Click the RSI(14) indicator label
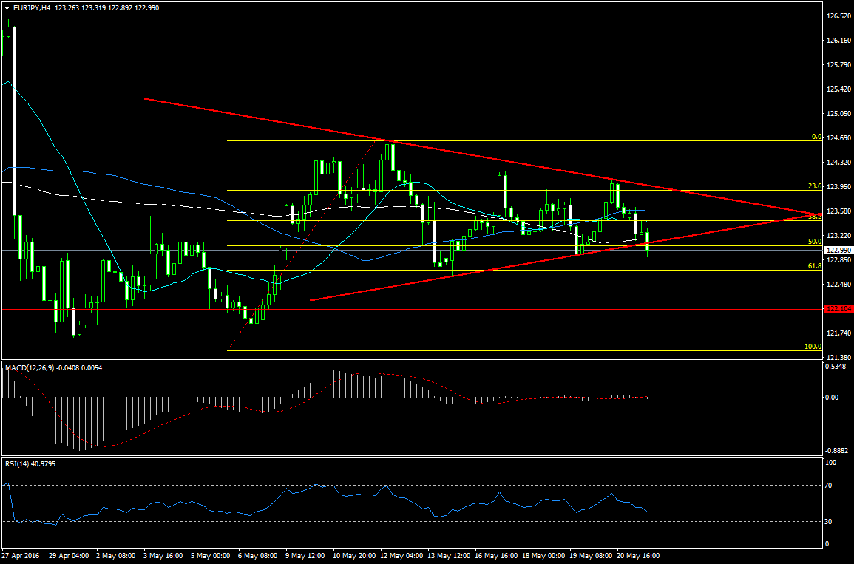854x564 pixels. point(20,463)
